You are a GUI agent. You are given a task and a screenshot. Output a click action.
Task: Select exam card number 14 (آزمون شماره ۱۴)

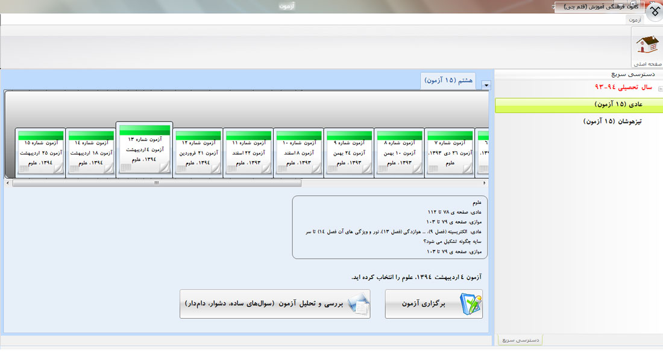[89, 153]
